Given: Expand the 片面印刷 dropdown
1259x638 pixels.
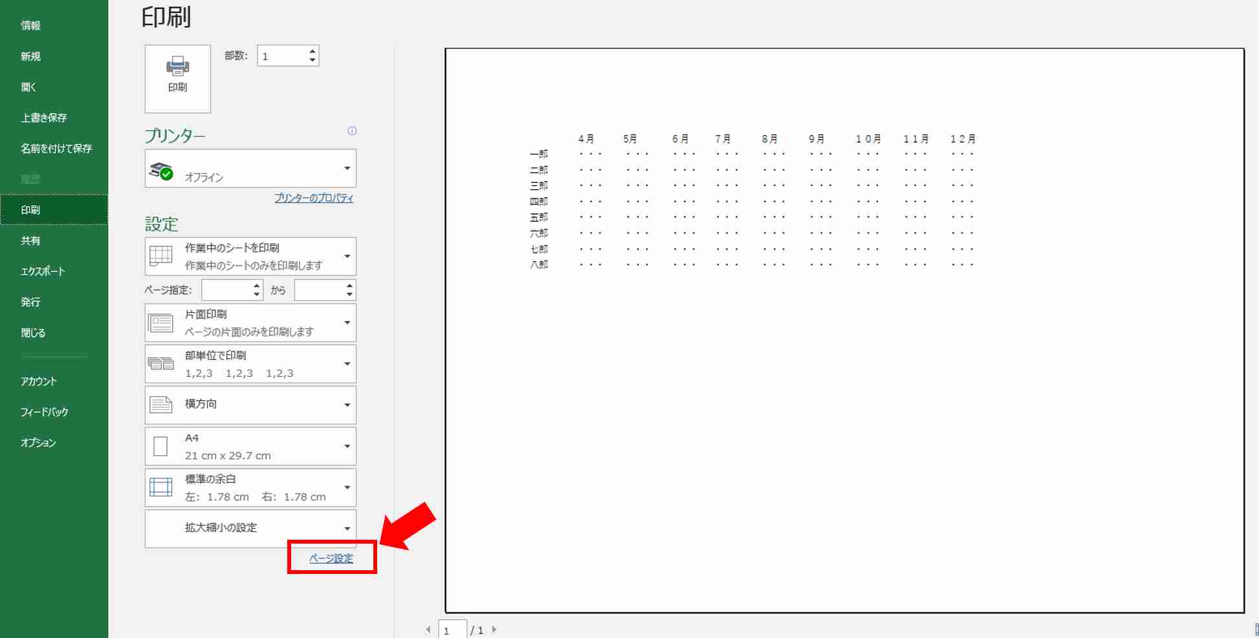Looking at the screenshot, I should (250, 323).
